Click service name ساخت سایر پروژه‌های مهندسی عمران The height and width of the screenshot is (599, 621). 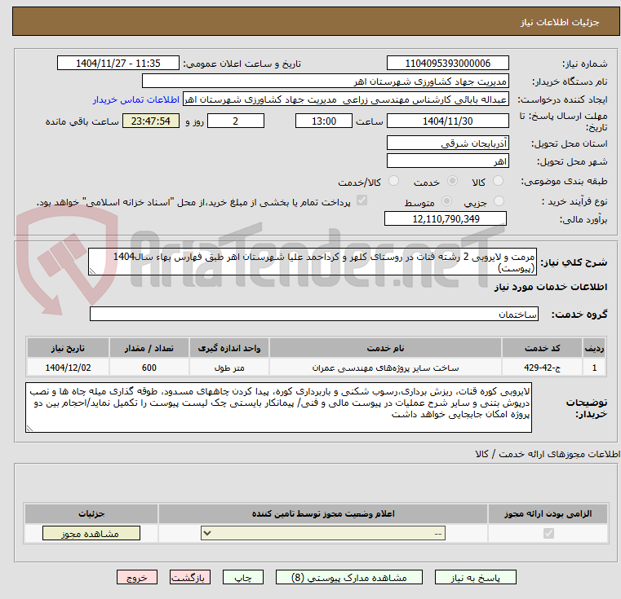click(x=385, y=368)
